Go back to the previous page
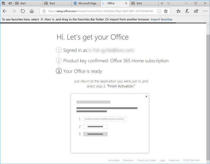The width and height of the screenshot is (210, 164). pyautogui.click(x=5, y=11)
